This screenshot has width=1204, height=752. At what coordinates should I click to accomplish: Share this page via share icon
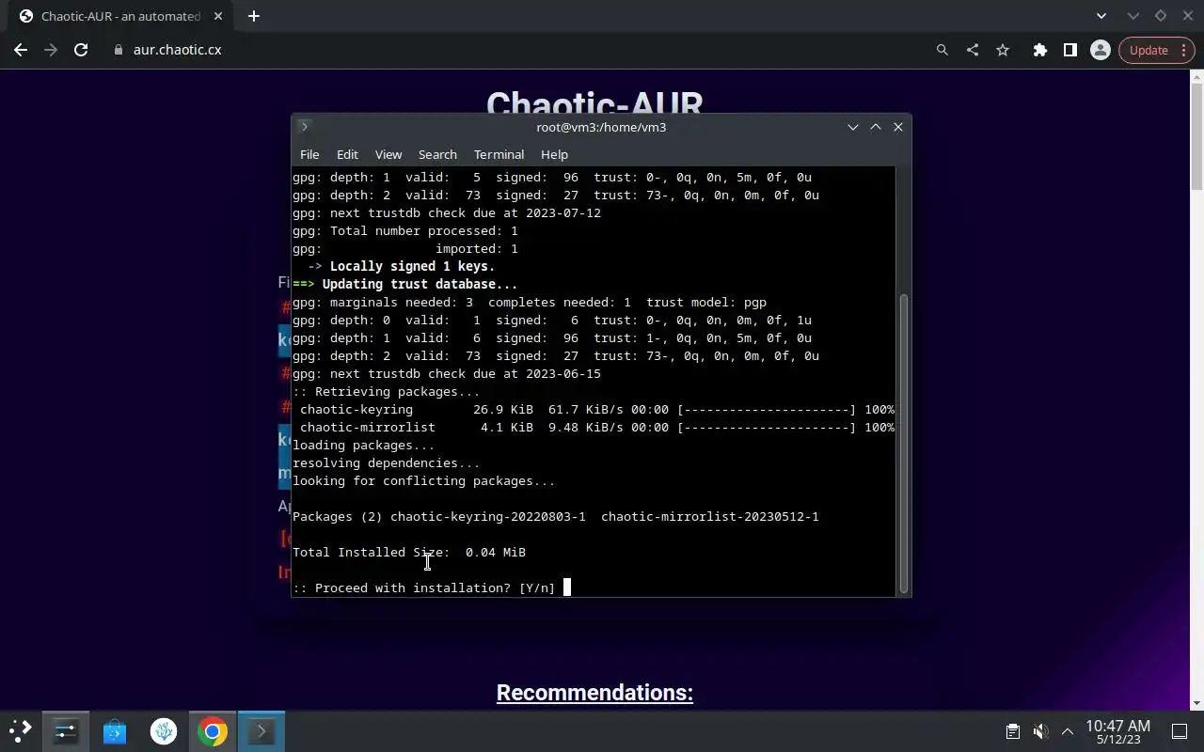tap(973, 50)
